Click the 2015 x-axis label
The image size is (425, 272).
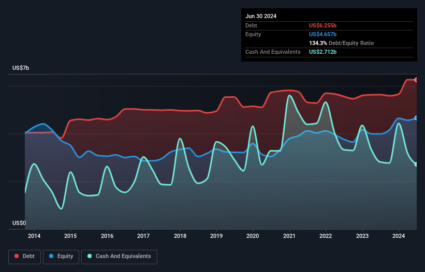(70, 236)
